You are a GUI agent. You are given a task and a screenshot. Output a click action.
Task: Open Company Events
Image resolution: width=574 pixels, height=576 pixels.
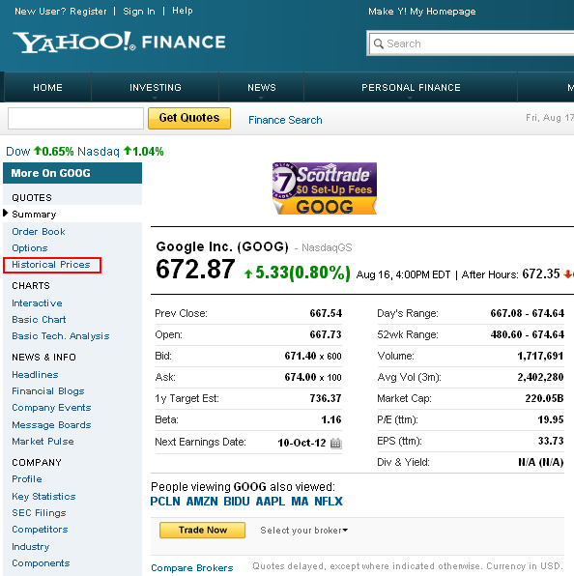click(x=51, y=408)
